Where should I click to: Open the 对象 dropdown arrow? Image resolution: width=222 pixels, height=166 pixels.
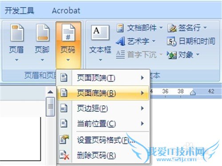pos(198,55)
